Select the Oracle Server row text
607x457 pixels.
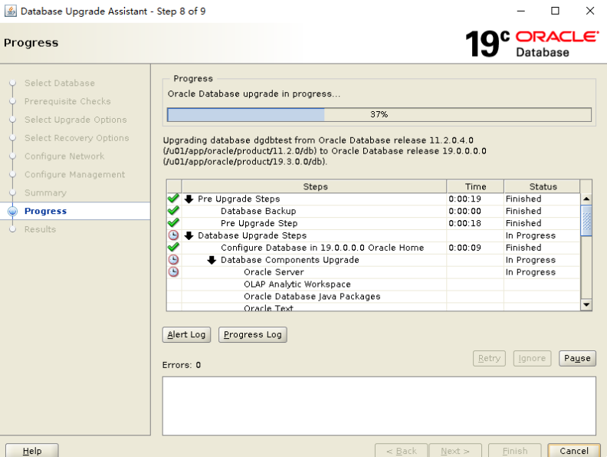274,272
